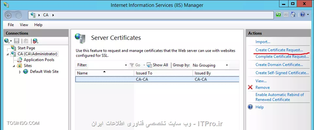Click the red X Remove icon

coord(250,87)
